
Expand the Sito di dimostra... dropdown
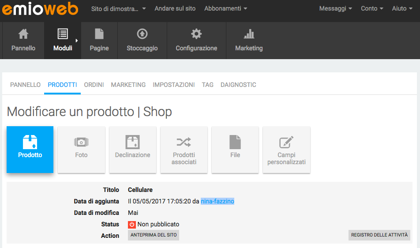pyautogui.click(x=118, y=9)
